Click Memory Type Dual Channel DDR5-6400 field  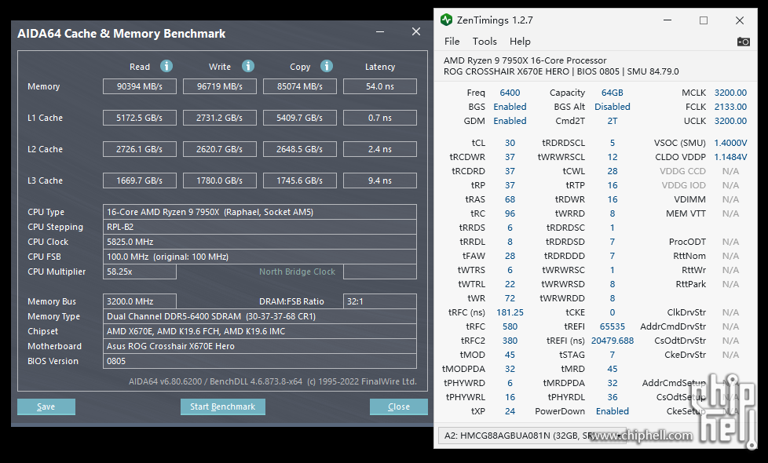[x=260, y=316]
